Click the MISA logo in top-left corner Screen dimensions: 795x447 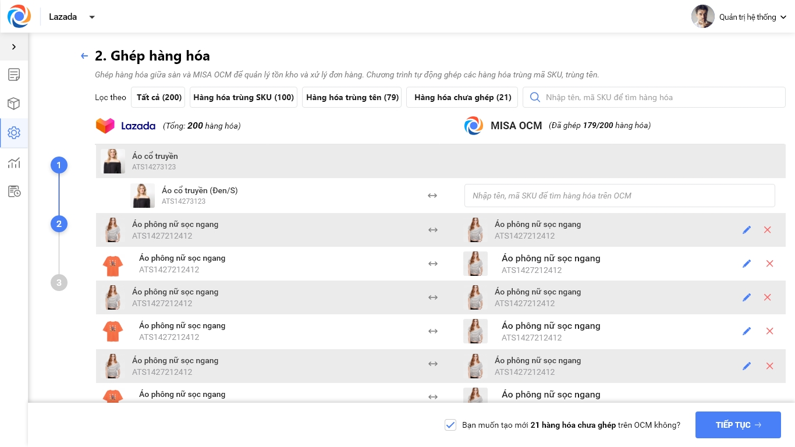tap(19, 16)
